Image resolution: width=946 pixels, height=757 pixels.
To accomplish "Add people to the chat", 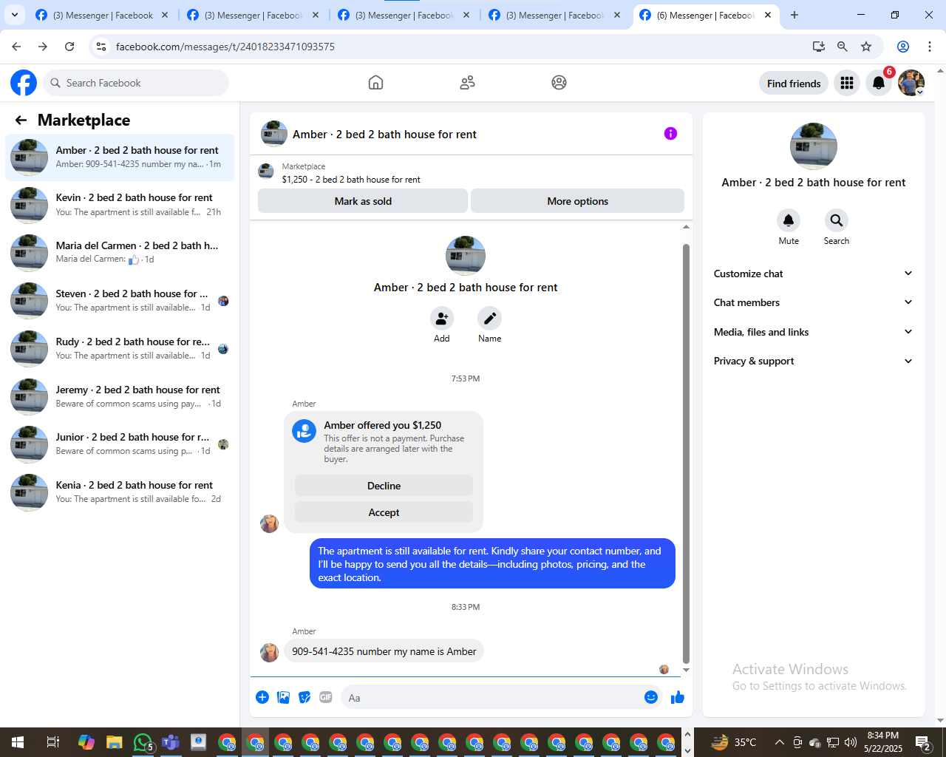I will 442,319.
